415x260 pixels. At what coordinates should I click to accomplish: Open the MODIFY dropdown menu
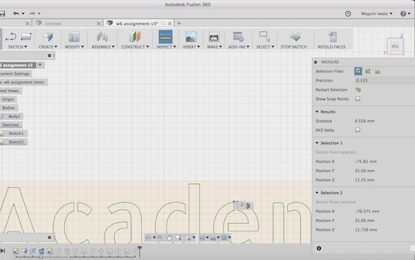(x=75, y=47)
